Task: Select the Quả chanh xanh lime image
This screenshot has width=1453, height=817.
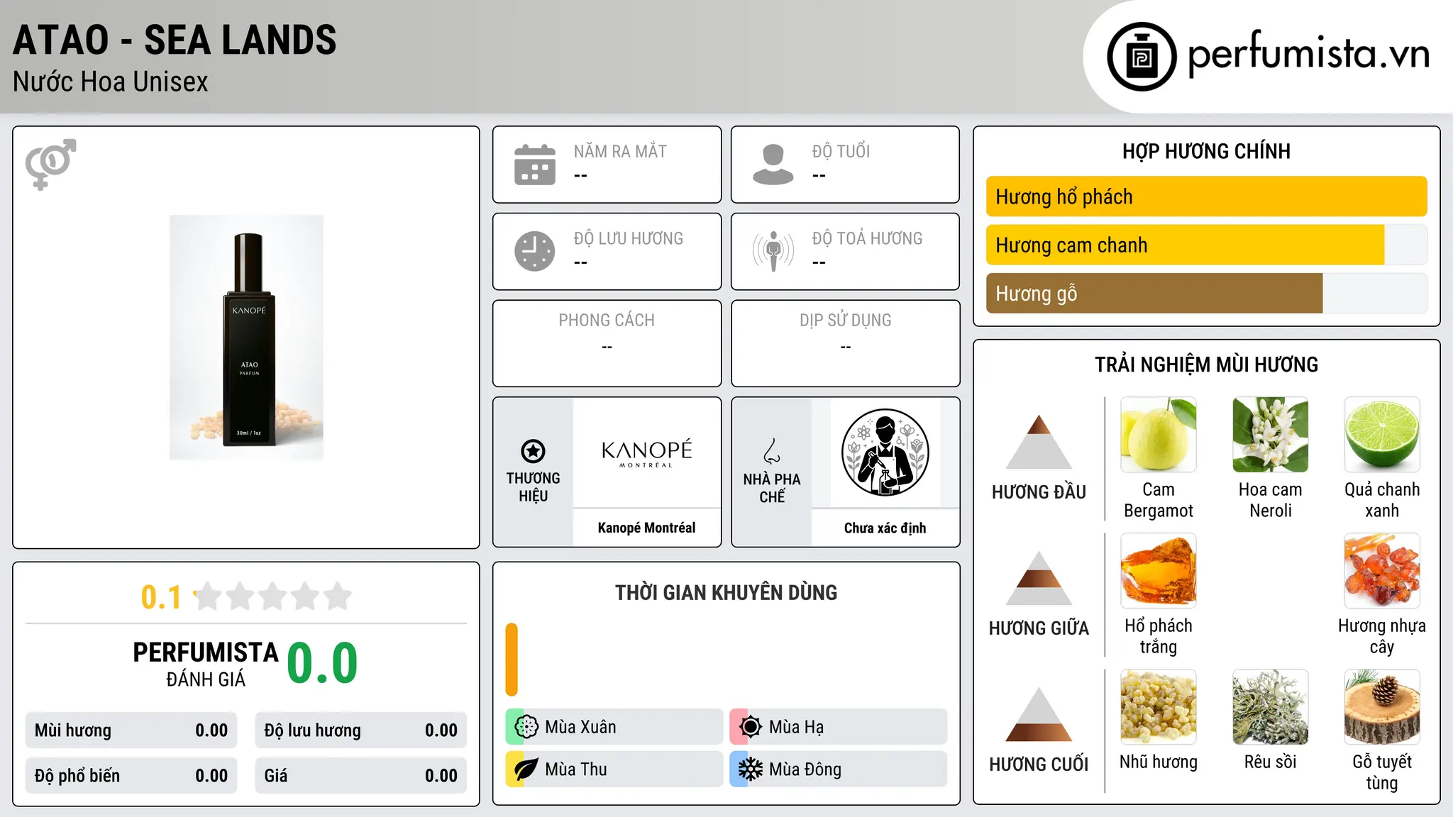Action: [1382, 435]
